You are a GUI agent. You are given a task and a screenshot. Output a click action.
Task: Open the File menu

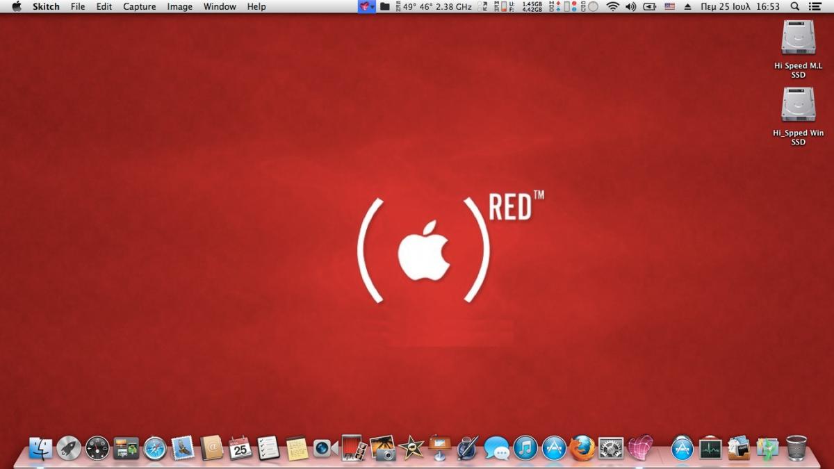(x=78, y=6)
